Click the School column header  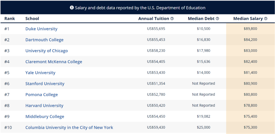pyautogui.click(x=32, y=19)
